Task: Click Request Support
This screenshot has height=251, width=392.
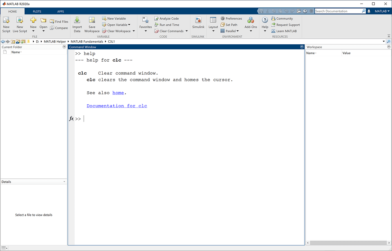Action: point(285,25)
